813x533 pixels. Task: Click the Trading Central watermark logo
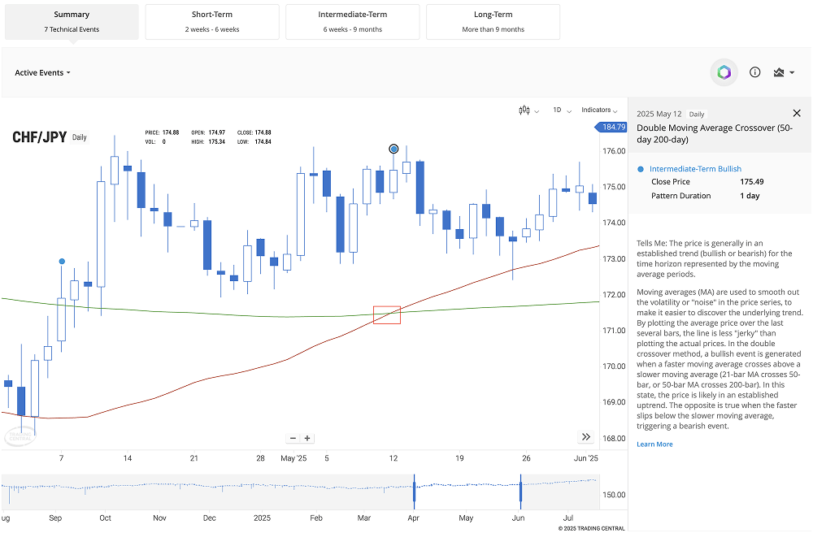pyautogui.click(x=20, y=435)
